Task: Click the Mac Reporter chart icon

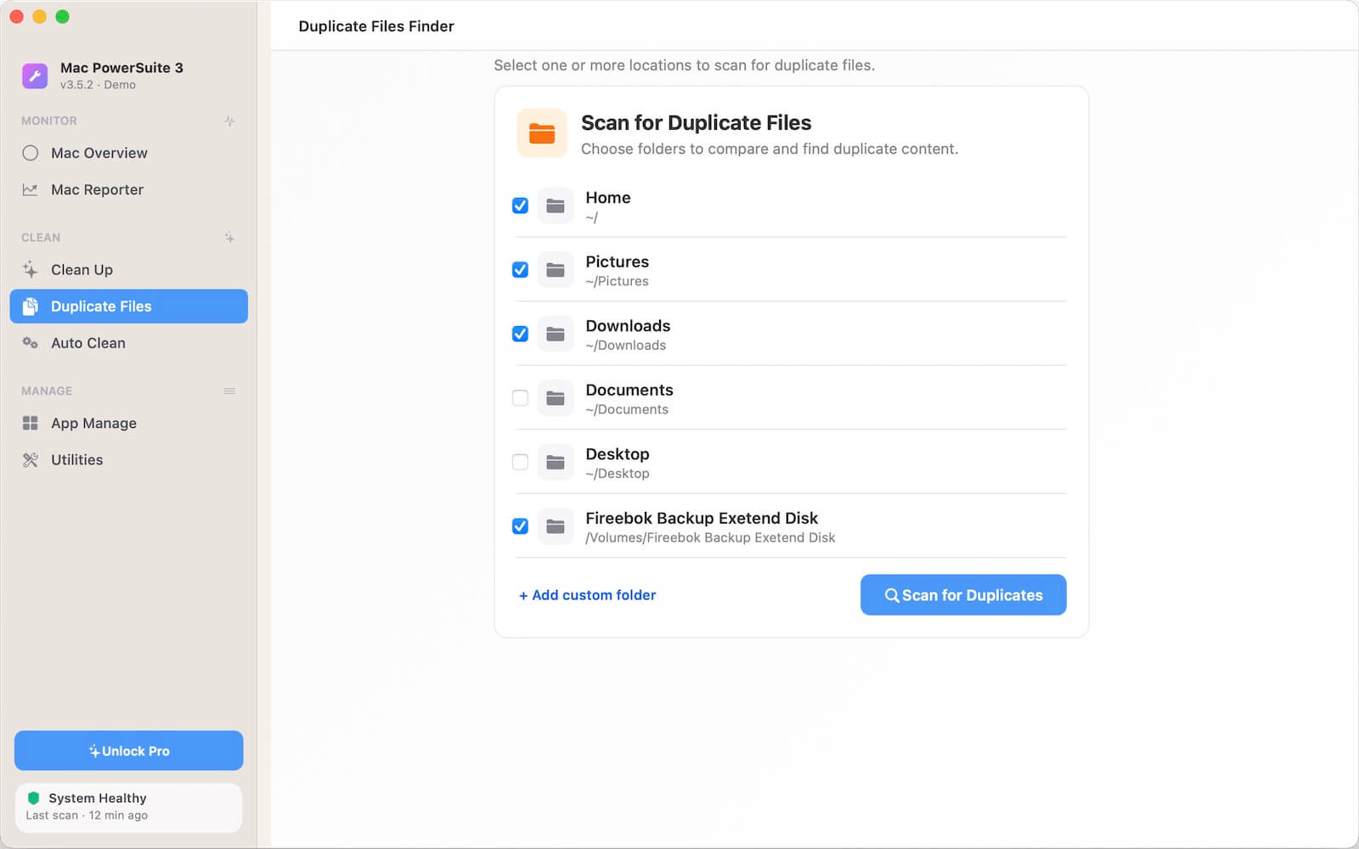Action: pos(31,189)
